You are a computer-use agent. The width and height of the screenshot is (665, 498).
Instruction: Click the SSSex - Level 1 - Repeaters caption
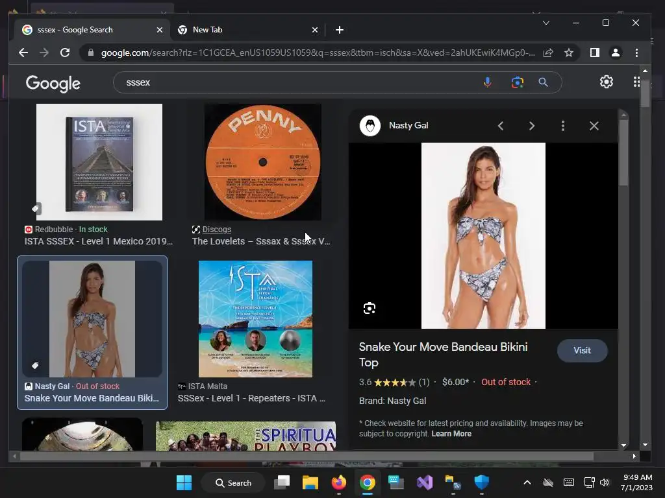(251, 399)
